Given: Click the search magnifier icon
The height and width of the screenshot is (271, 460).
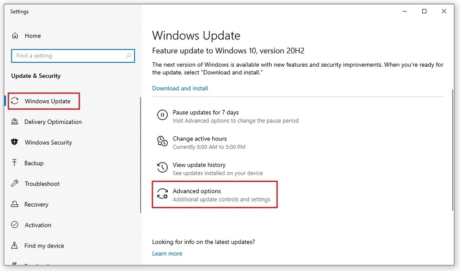Looking at the screenshot, I should pos(128,56).
